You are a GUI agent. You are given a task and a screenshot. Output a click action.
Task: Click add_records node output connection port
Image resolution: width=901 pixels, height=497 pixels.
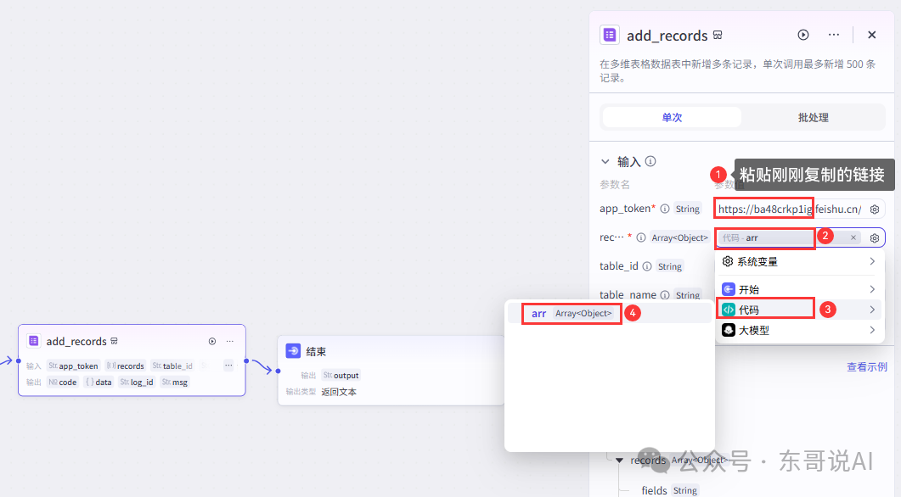tap(246, 361)
